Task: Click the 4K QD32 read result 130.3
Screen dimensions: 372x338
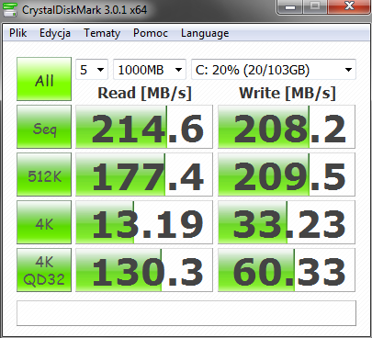Action: 144,270
